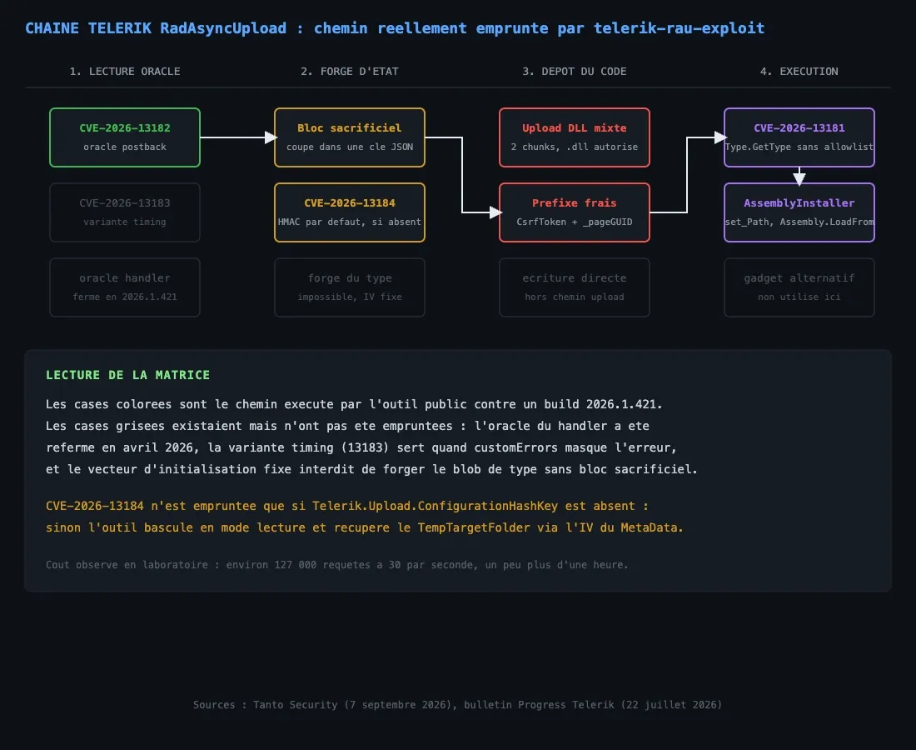Select column header '3. DEPOT DU CODE'
916x750 pixels.
(x=575, y=72)
